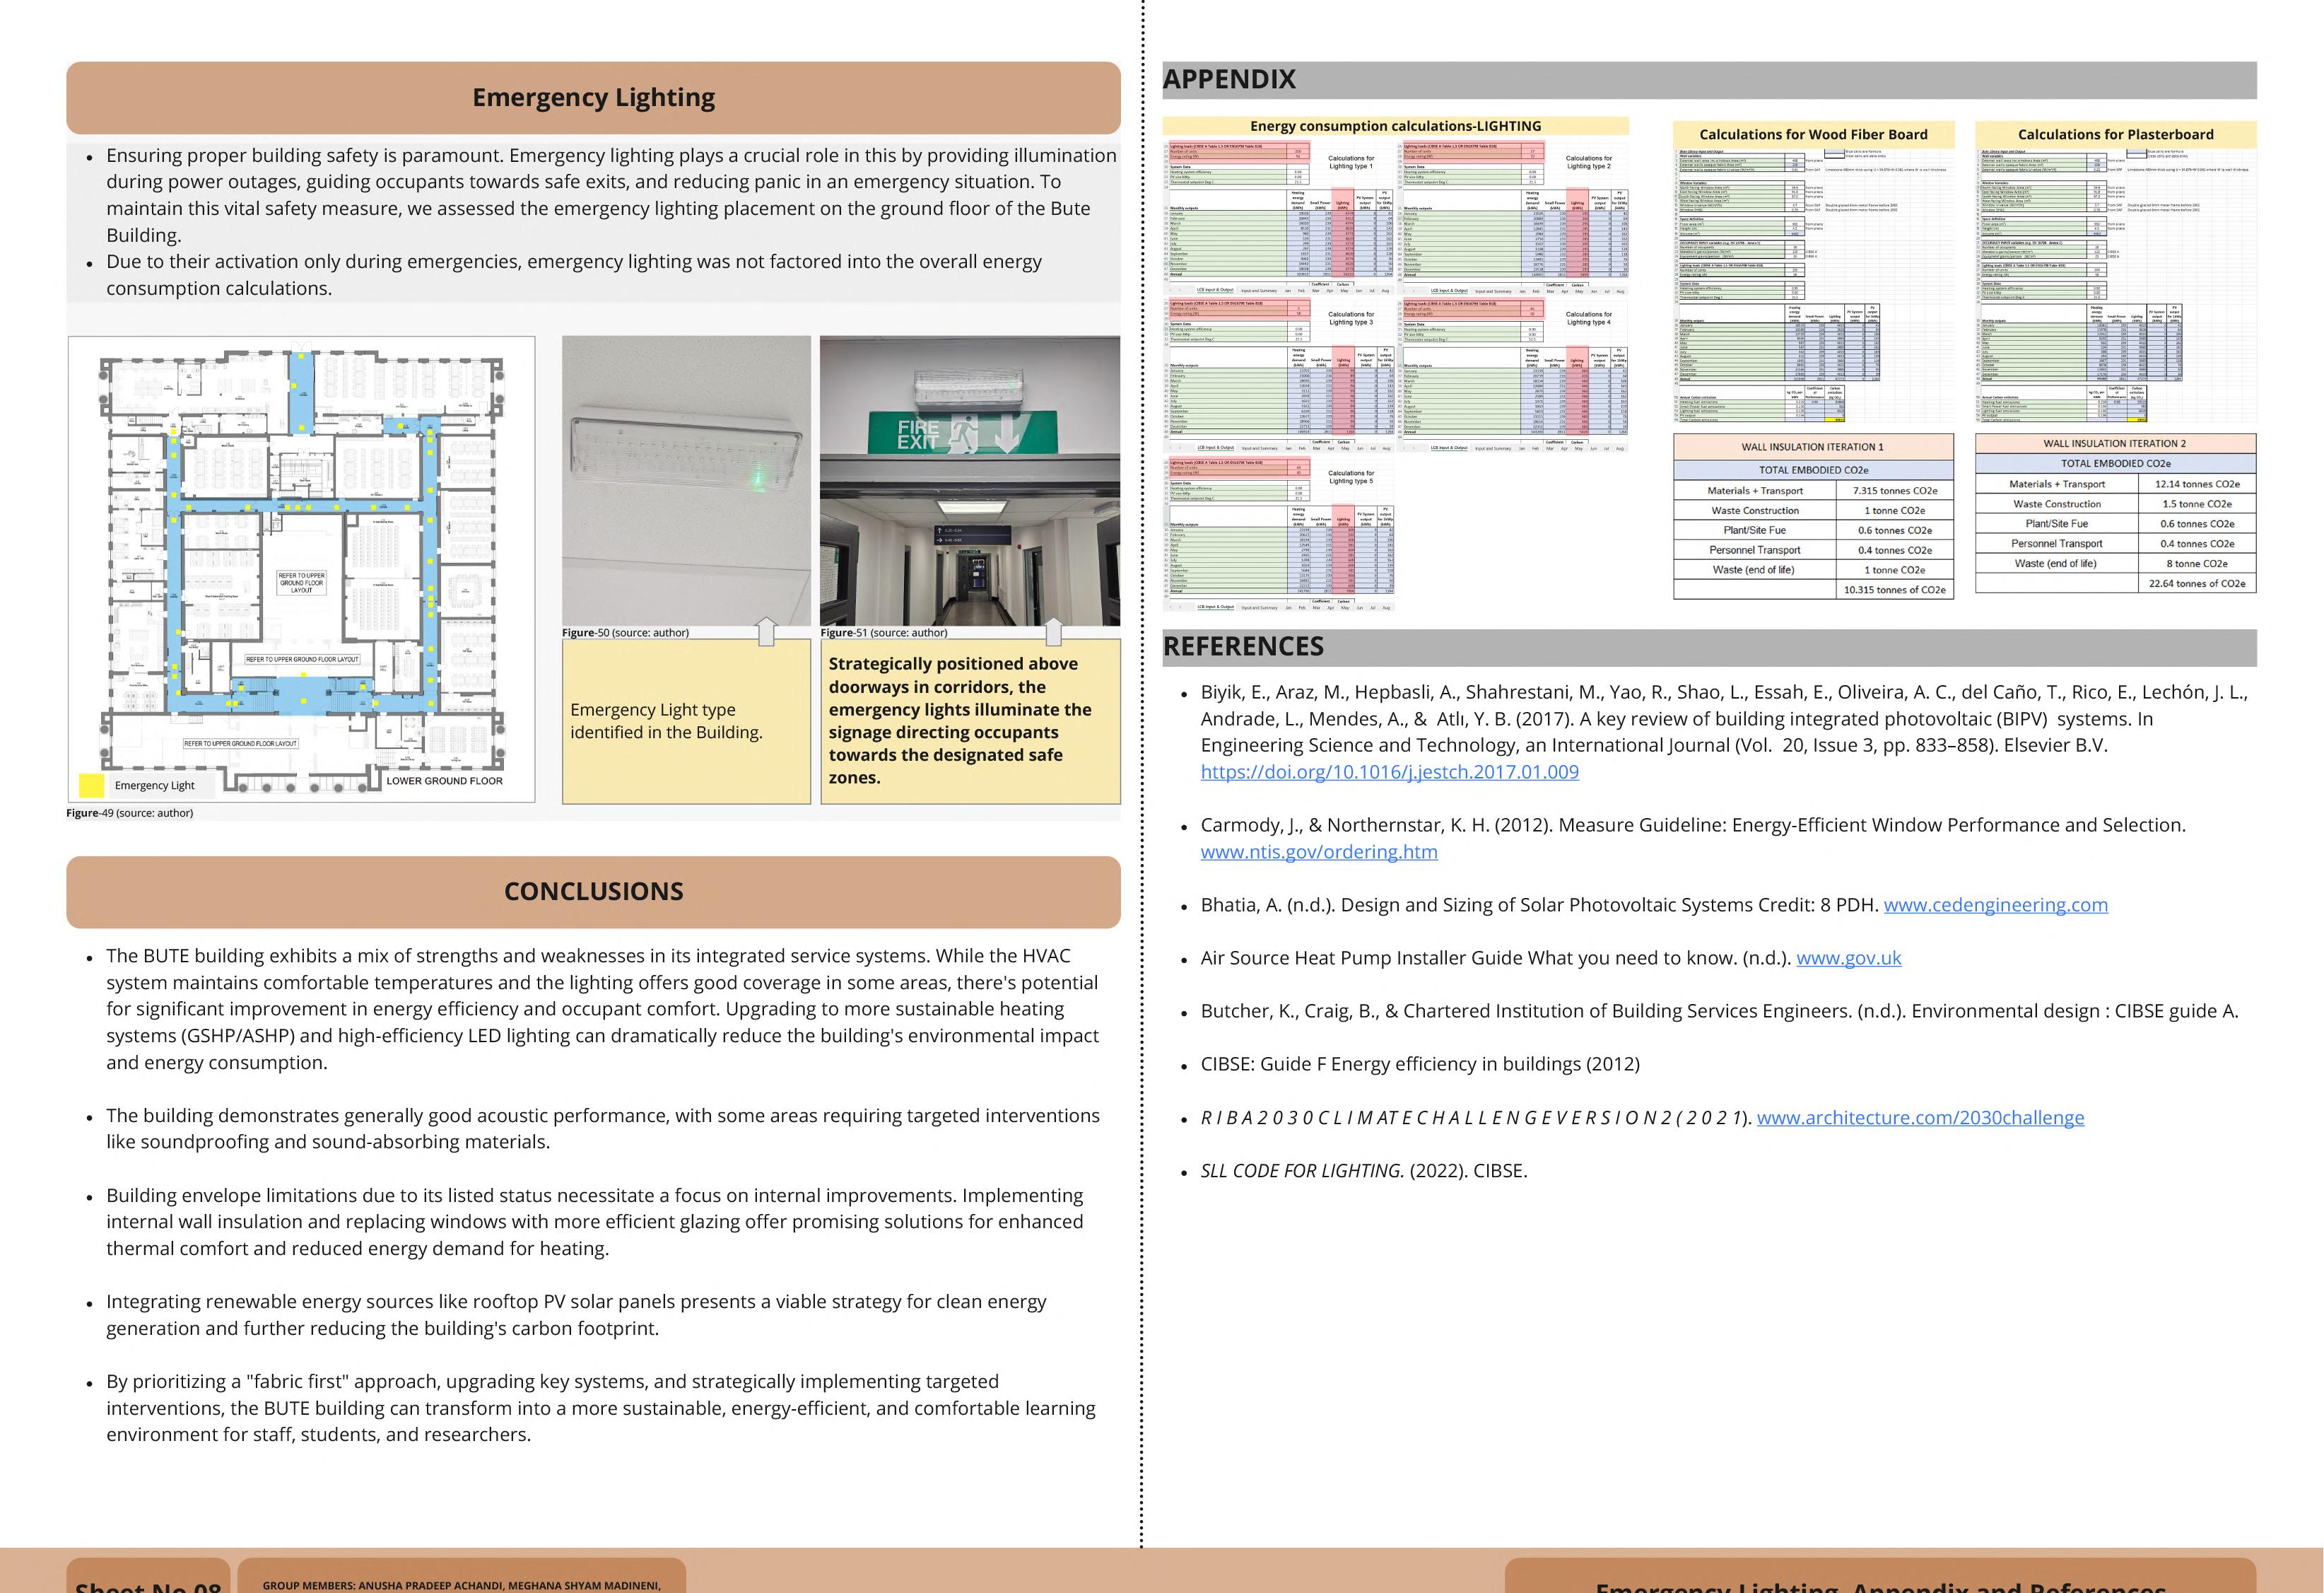The image size is (2324, 1593).
Task: Click the up arrow below Figure-51 photo
Action: 1053,631
